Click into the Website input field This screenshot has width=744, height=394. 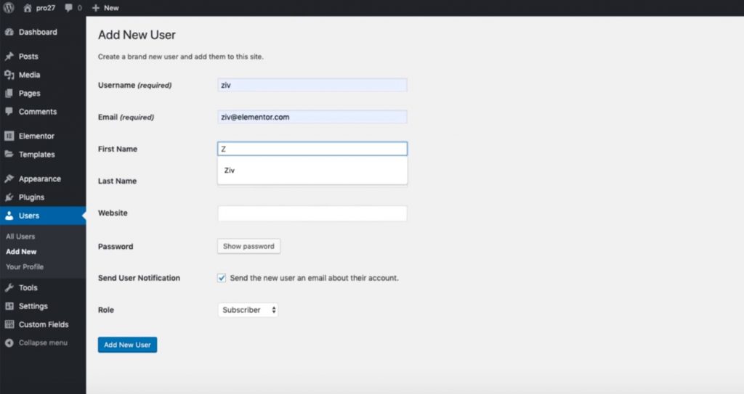click(312, 213)
